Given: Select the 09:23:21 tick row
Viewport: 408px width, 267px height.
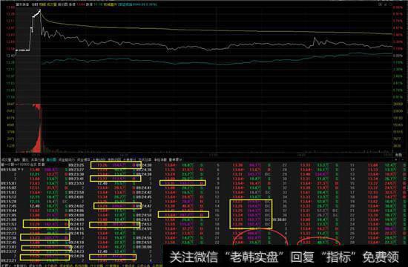Looking at the screenshot, I should 34,261.
